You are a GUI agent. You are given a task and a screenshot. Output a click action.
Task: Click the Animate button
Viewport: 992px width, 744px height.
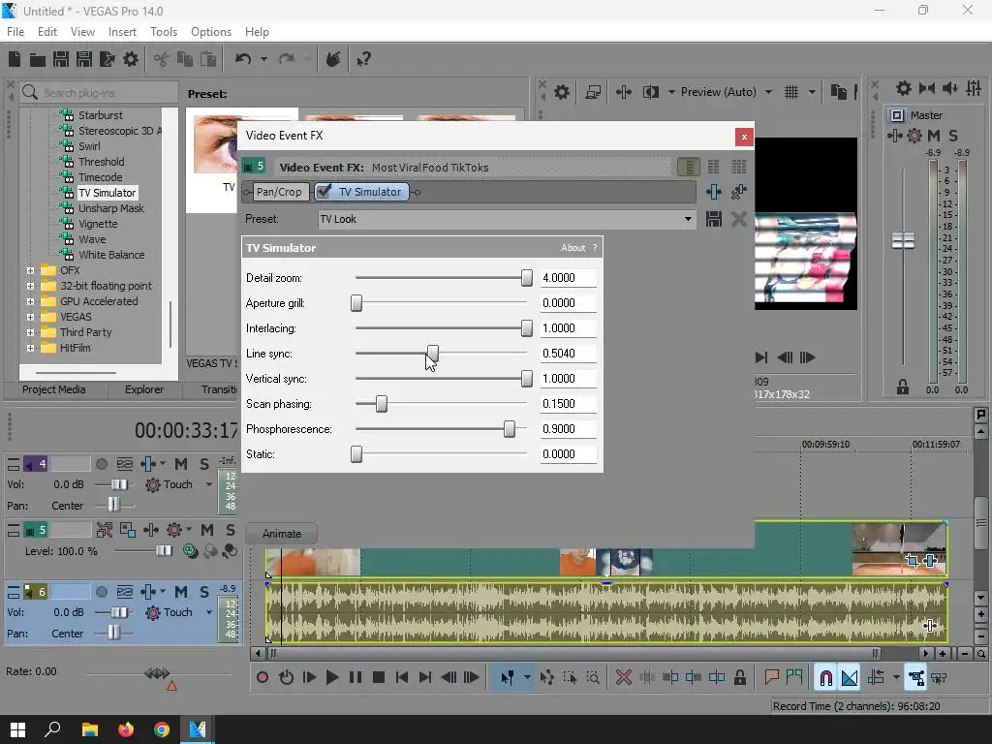[282, 534]
